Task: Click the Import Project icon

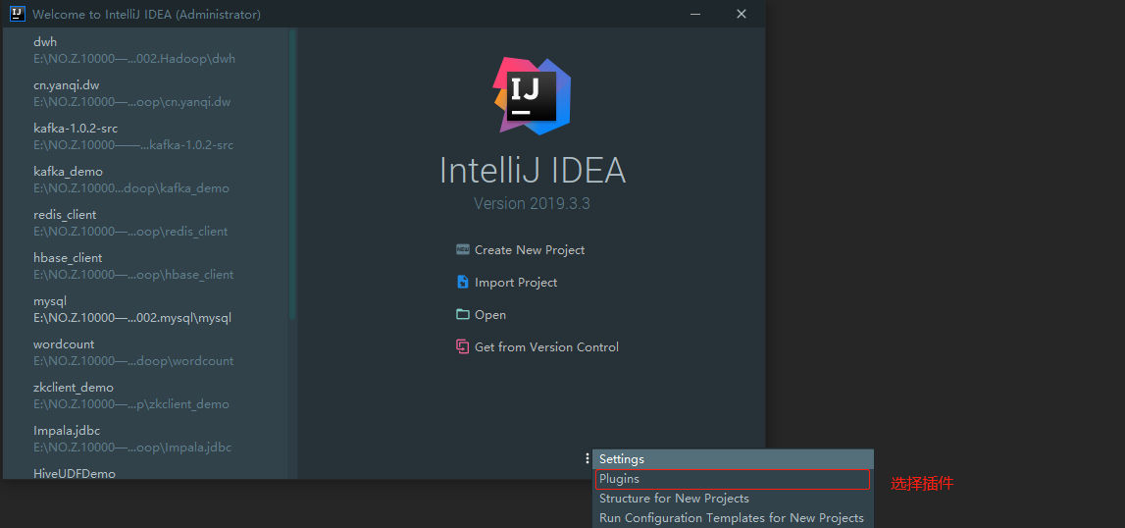Action: (x=463, y=283)
